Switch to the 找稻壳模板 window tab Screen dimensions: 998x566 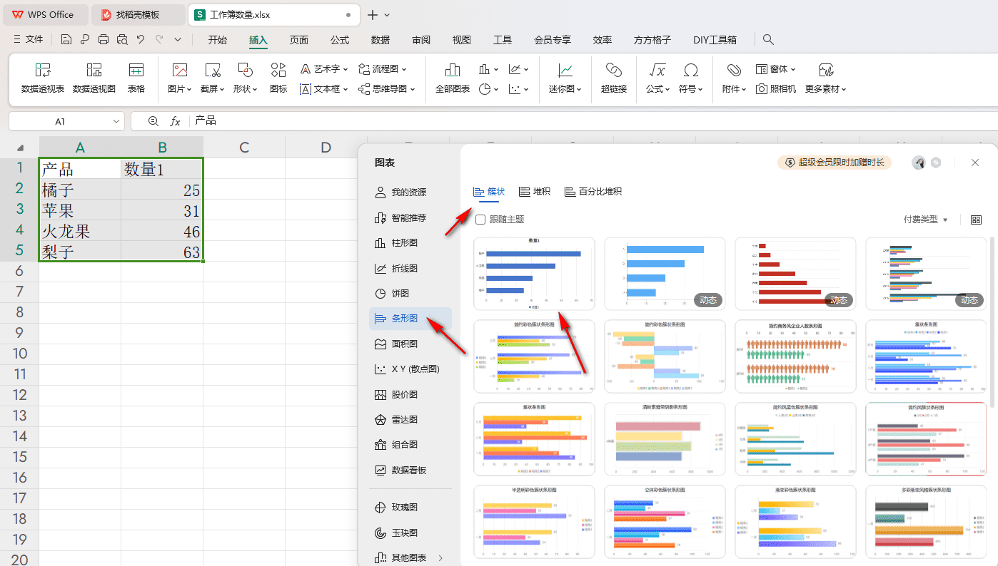click(138, 14)
